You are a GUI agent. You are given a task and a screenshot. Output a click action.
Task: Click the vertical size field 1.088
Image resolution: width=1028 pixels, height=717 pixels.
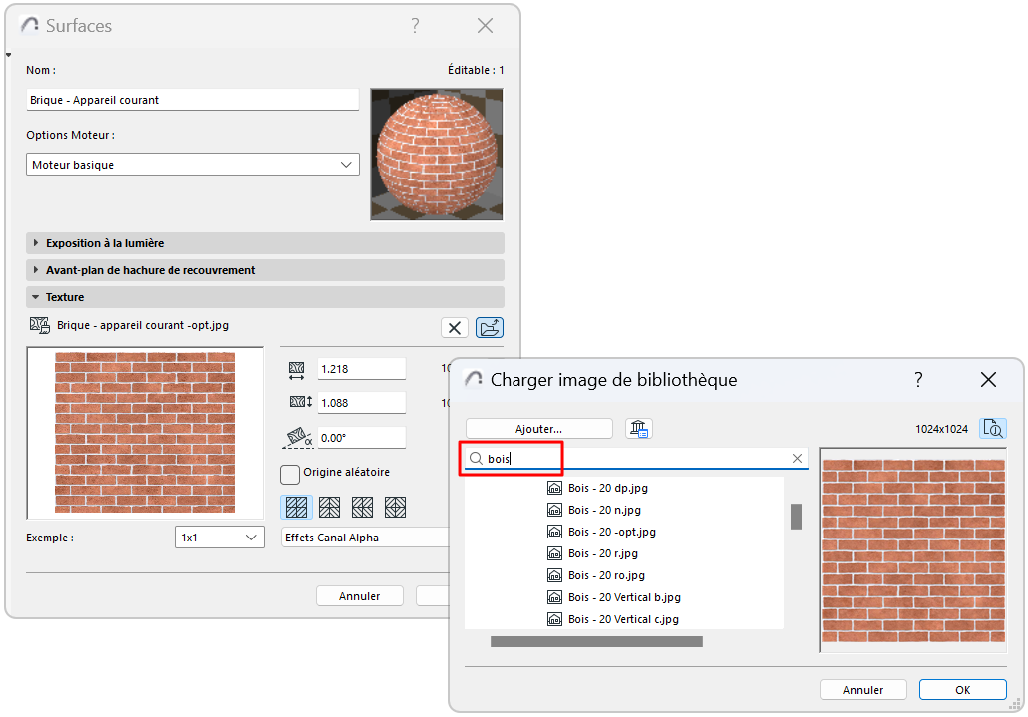click(x=362, y=403)
